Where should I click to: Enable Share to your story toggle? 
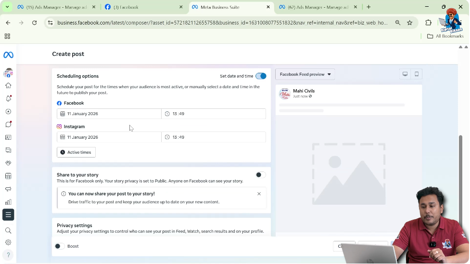pyautogui.click(x=260, y=175)
